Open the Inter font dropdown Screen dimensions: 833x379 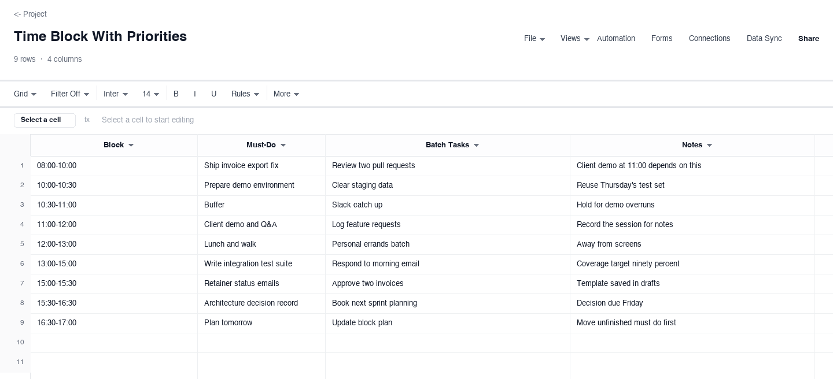click(x=116, y=94)
